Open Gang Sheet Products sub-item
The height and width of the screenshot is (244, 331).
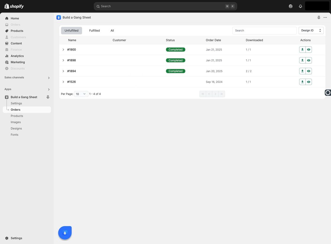click(x=17, y=116)
